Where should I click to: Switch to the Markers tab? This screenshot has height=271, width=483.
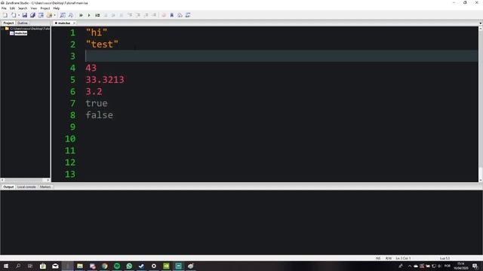point(45,187)
